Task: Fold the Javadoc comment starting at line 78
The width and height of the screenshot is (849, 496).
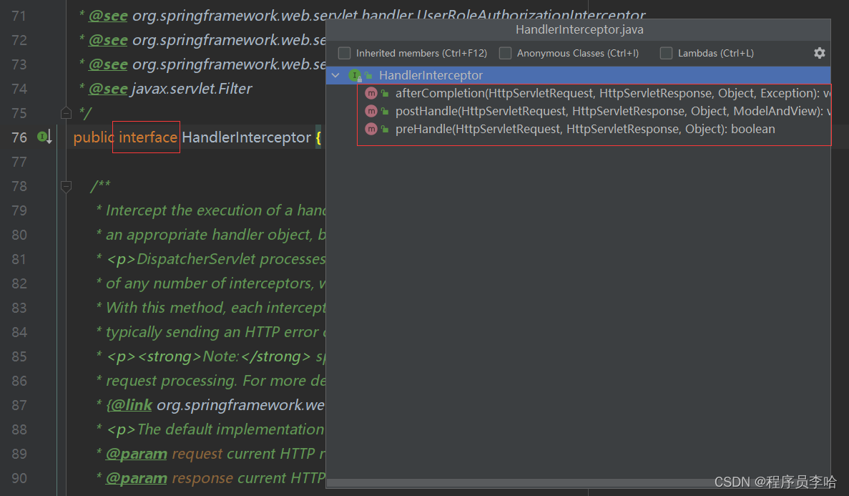Action: point(66,187)
